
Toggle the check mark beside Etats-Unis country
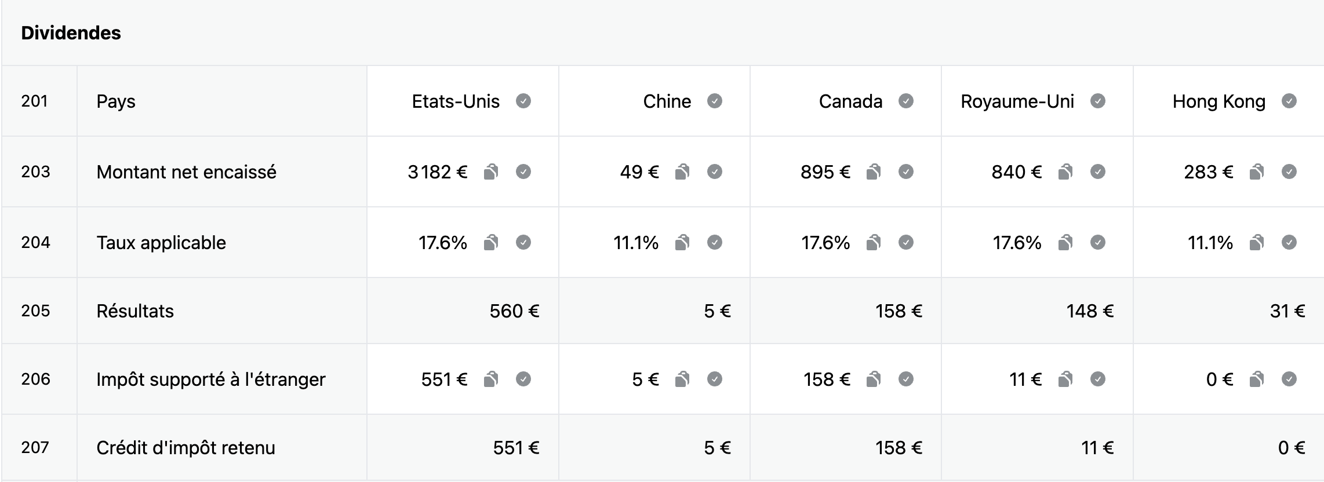pos(523,101)
